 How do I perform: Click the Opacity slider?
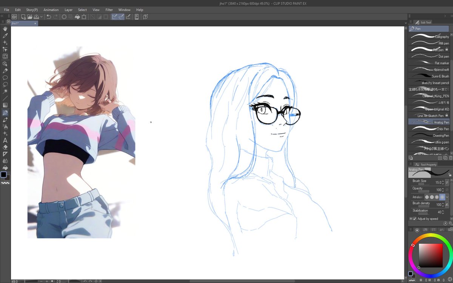424,192
